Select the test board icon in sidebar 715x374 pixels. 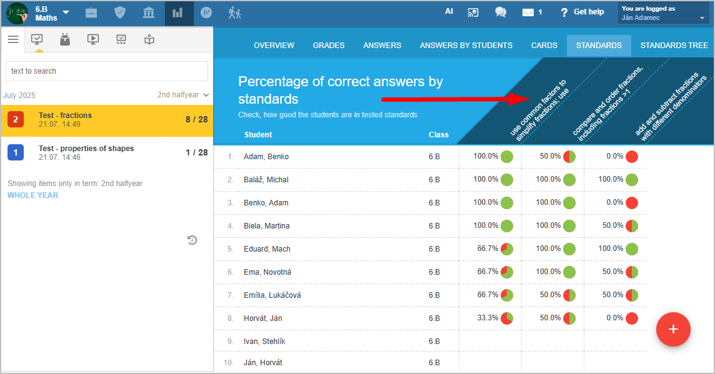click(37, 39)
